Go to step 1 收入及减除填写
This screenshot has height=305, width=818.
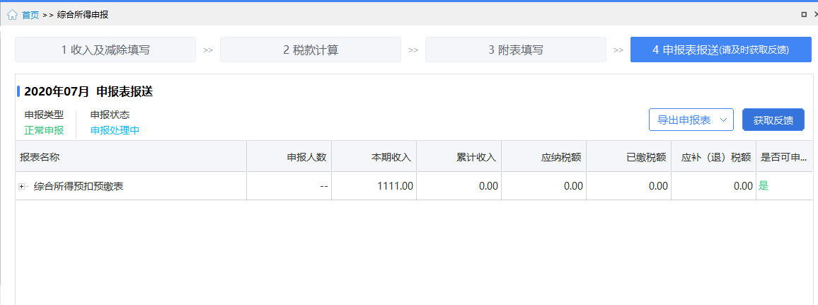105,50
